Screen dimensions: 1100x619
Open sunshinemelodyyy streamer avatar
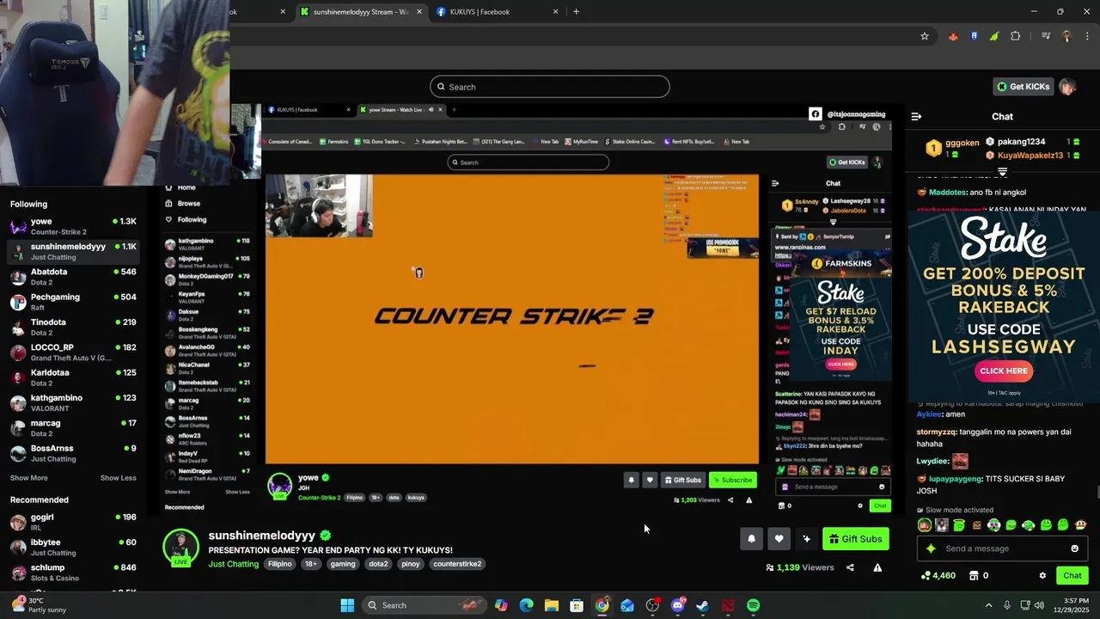click(180, 548)
